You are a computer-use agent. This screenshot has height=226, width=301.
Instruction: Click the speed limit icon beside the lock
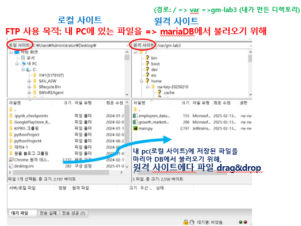(x=192, y=222)
